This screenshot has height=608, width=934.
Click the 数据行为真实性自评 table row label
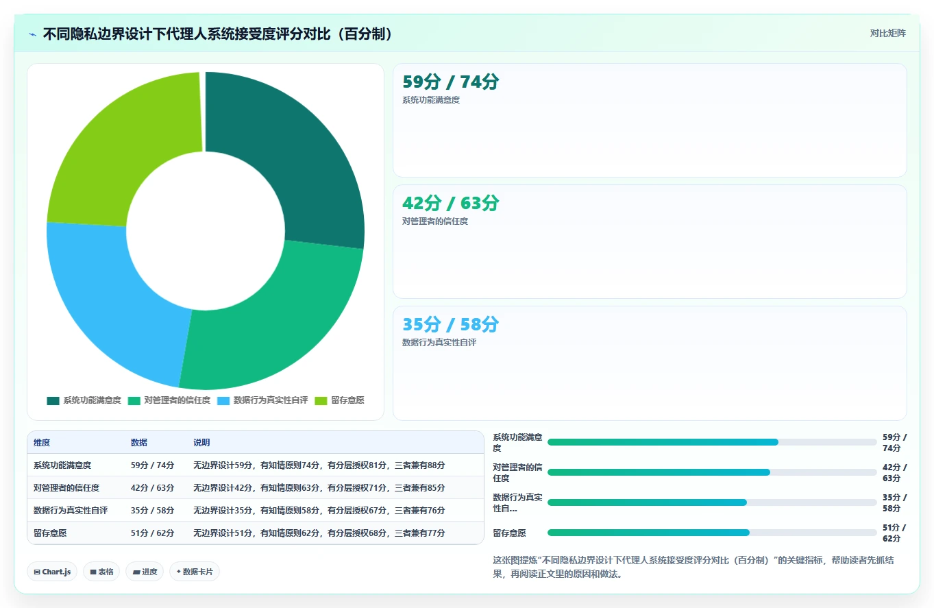tap(71, 511)
